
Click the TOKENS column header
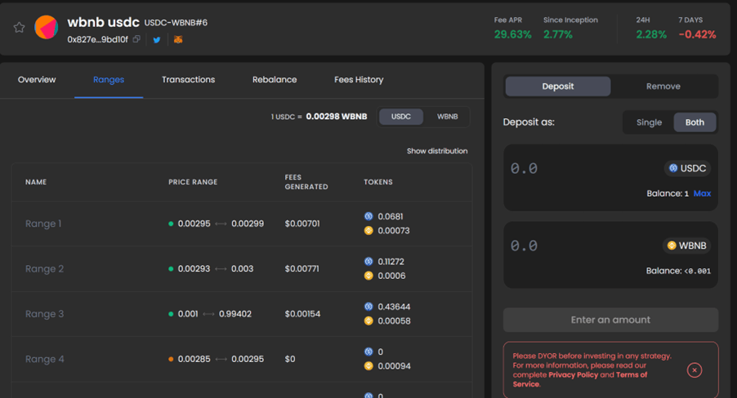click(x=378, y=182)
